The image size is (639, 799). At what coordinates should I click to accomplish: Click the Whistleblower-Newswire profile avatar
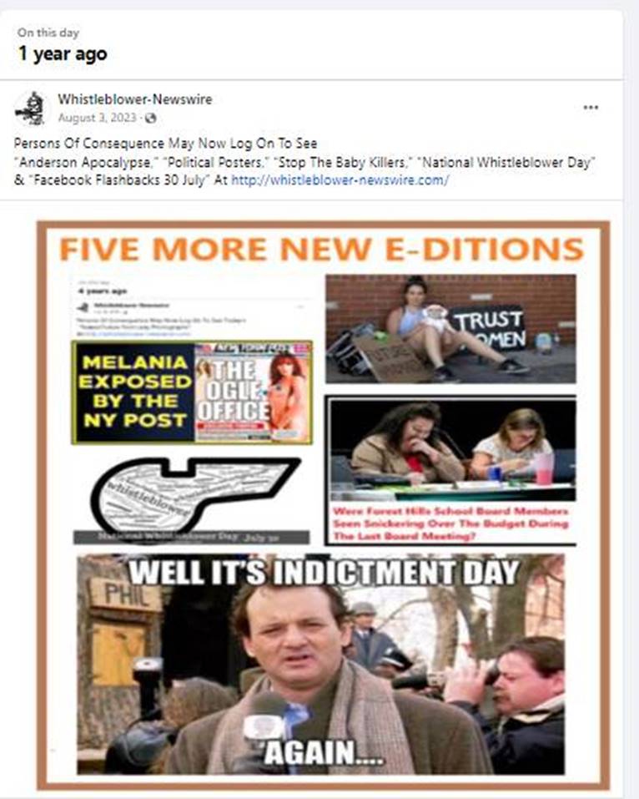tap(30, 109)
